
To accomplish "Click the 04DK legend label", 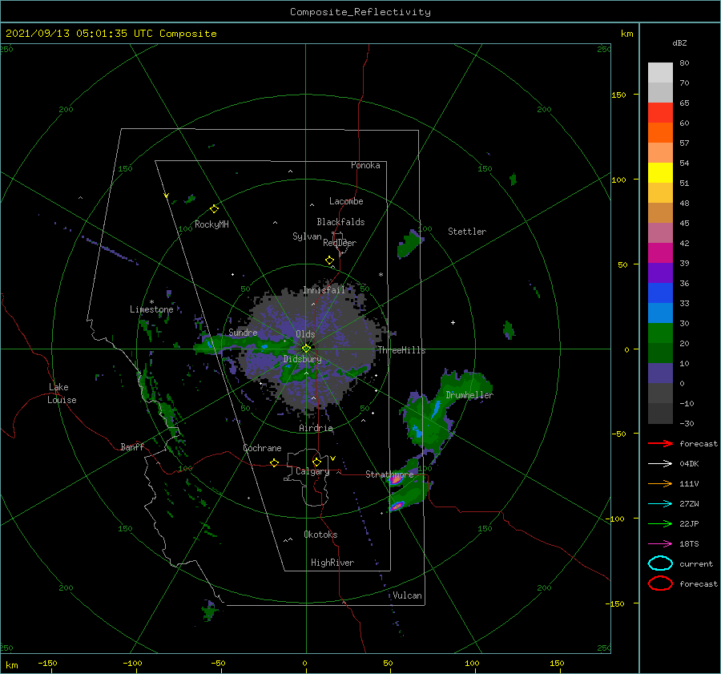I will pyautogui.click(x=689, y=464).
